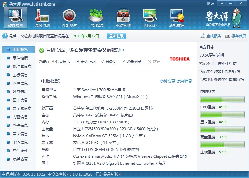Open the 性能测试 performance test gauge icon
249x178 pixels.
pyautogui.click(x=69, y=18)
